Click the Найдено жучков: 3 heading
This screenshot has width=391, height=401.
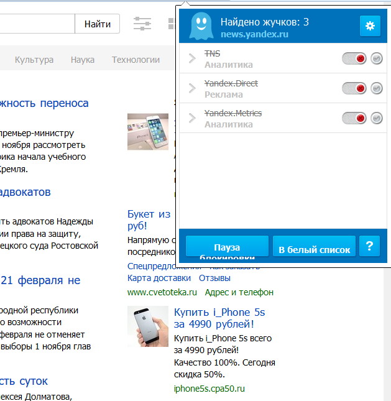tap(265, 22)
